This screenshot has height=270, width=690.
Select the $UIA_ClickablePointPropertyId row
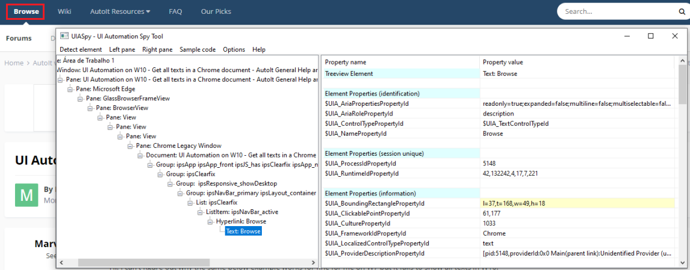[x=498, y=213]
